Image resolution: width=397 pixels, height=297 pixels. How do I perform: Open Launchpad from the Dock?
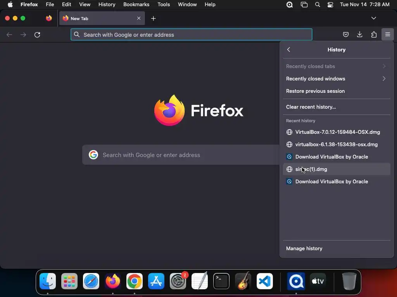point(69,281)
